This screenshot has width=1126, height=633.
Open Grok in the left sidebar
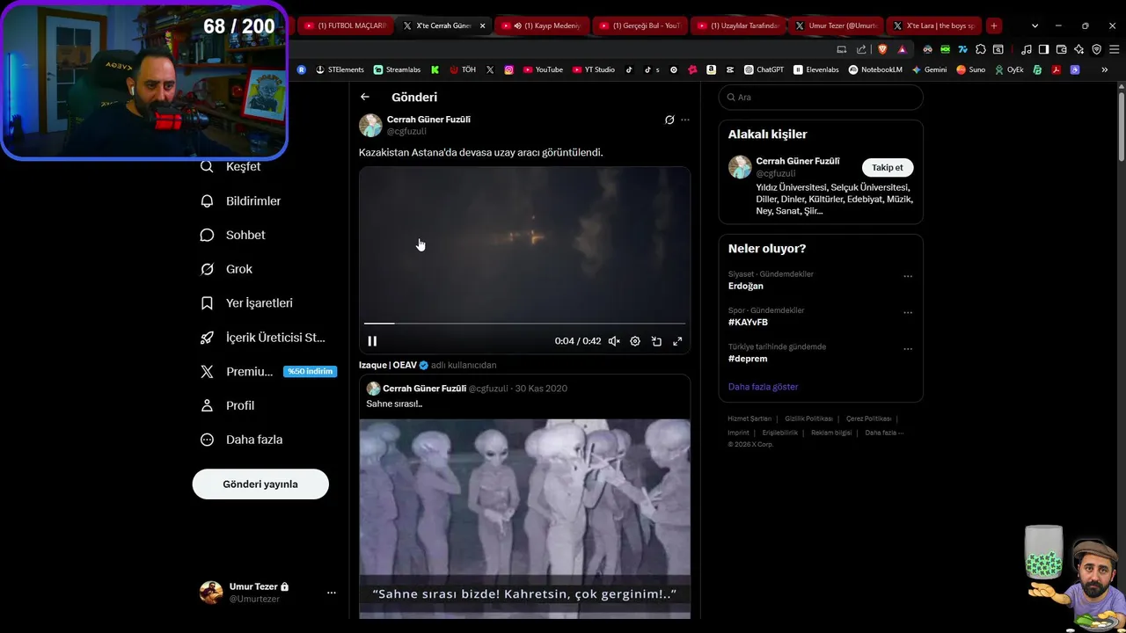coord(227,269)
